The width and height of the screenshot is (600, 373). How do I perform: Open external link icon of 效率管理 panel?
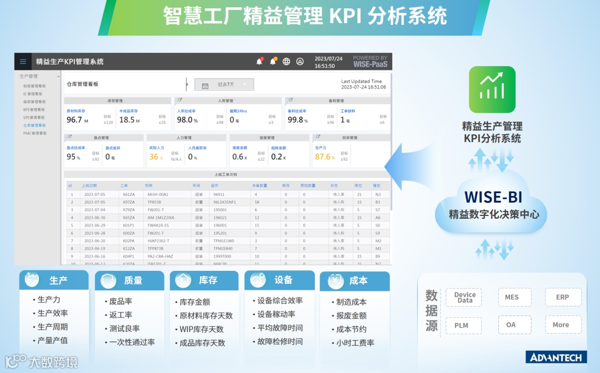click(318, 137)
